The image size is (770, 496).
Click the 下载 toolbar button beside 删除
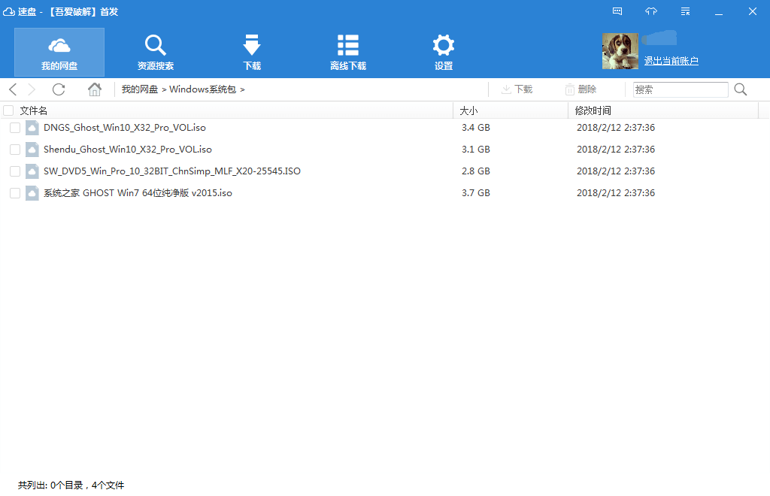pos(517,89)
